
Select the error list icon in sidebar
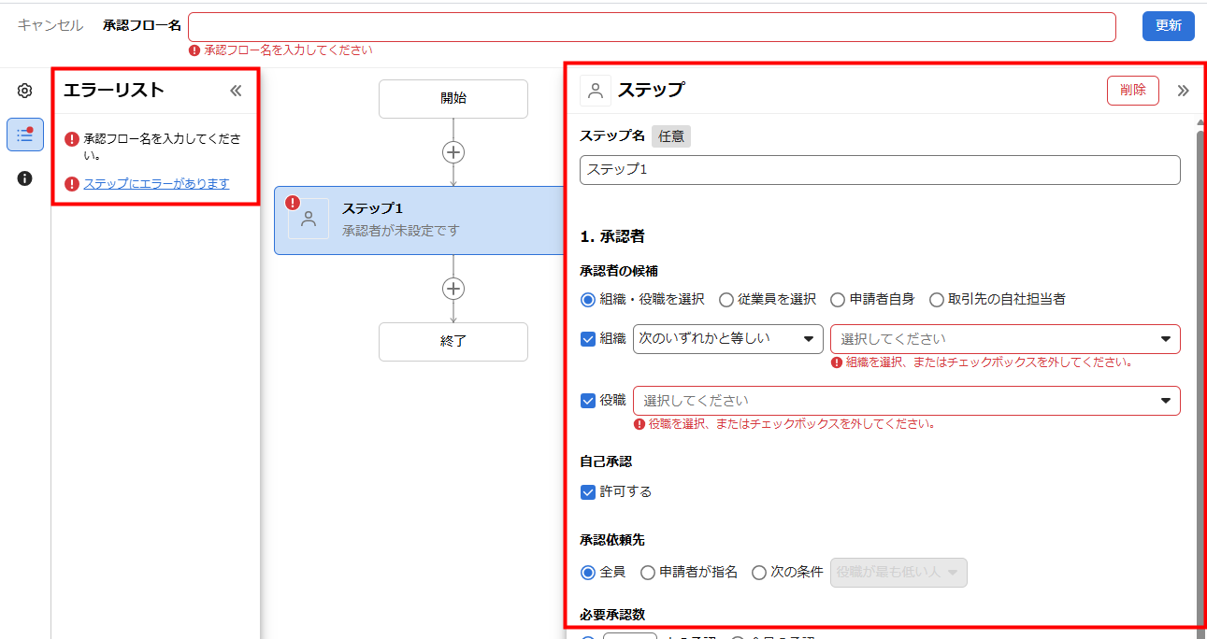point(25,135)
